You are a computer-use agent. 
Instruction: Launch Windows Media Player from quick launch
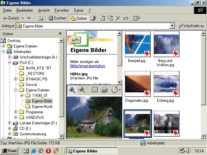tap(41, 151)
